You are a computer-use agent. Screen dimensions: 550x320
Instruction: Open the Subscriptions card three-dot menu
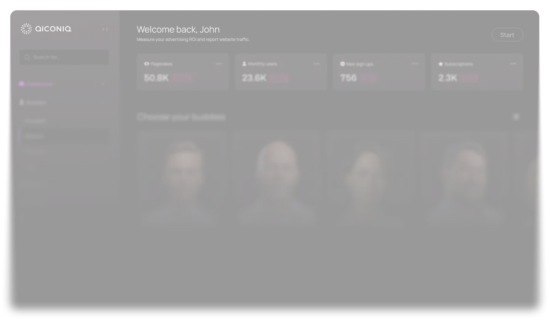[x=513, y=64]
